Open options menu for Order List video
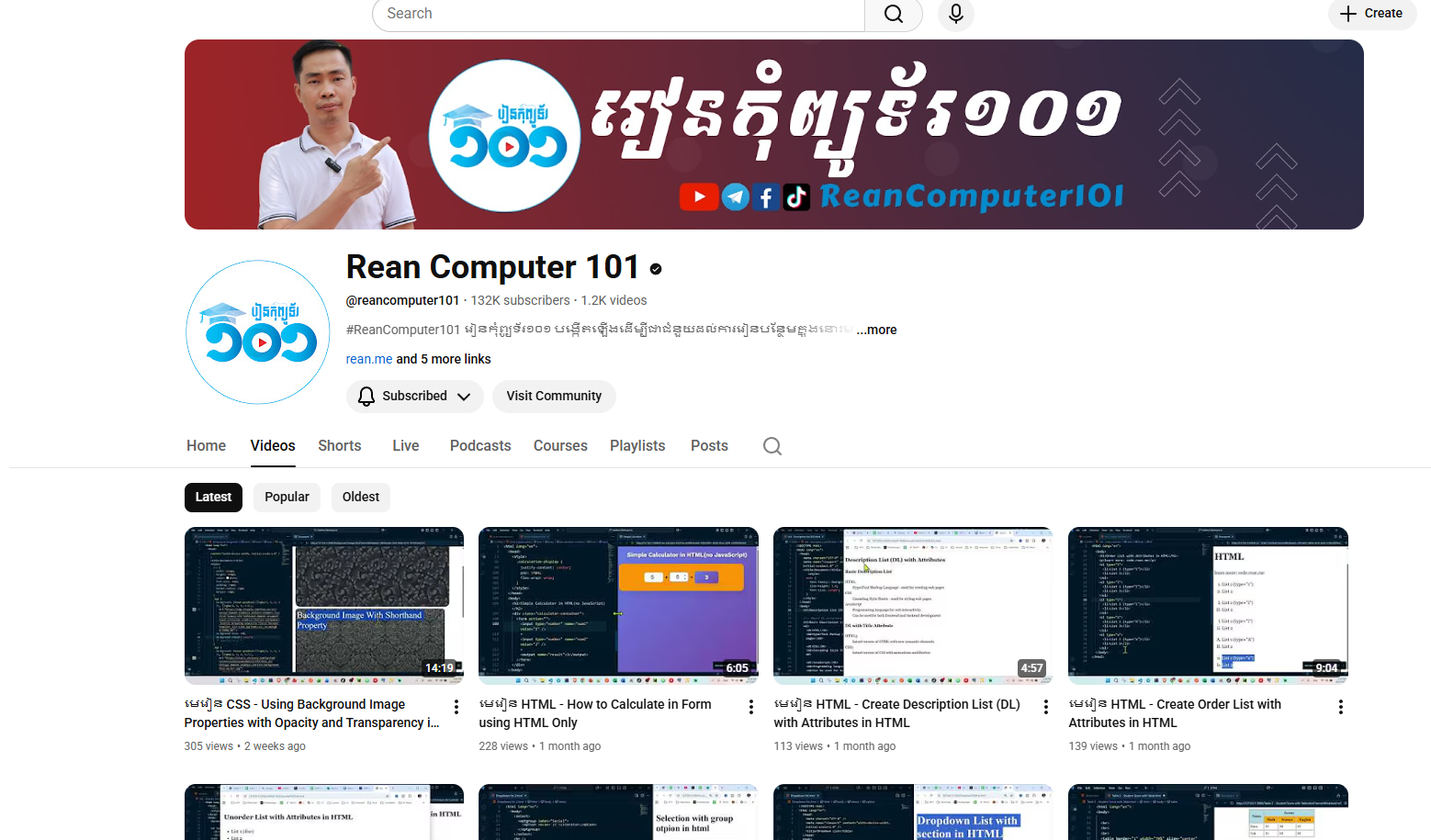Screen dimensions: 1431x840 [1341, 707]
